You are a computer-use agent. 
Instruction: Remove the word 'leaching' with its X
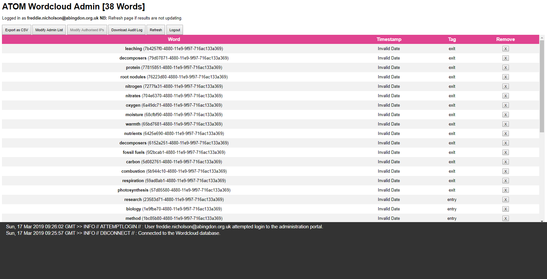point(505,49)
